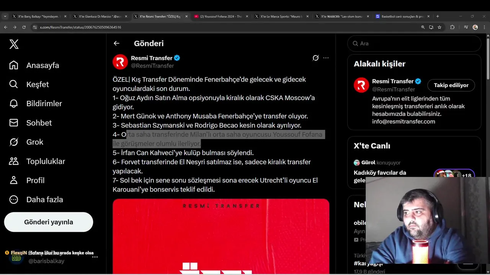Screen dimensions: 490x275
Task: Click browser back button
Action: tap(5, 27)
